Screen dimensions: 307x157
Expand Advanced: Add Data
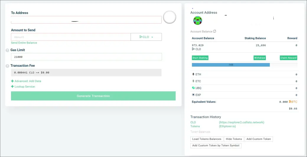click(28, 81)
